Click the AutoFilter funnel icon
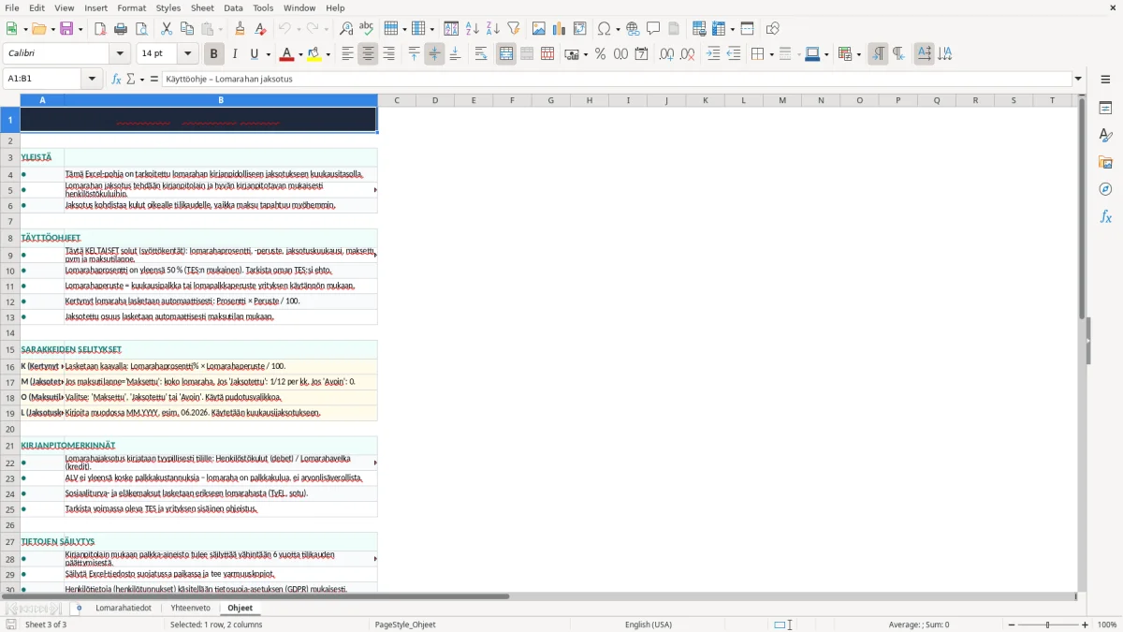 tap(514, 29)
